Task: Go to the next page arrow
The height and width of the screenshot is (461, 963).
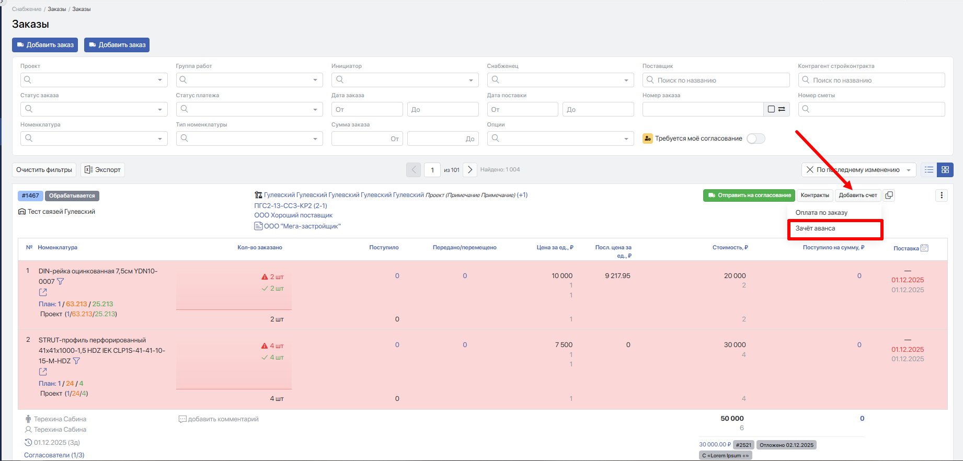Action: (470, 170)
